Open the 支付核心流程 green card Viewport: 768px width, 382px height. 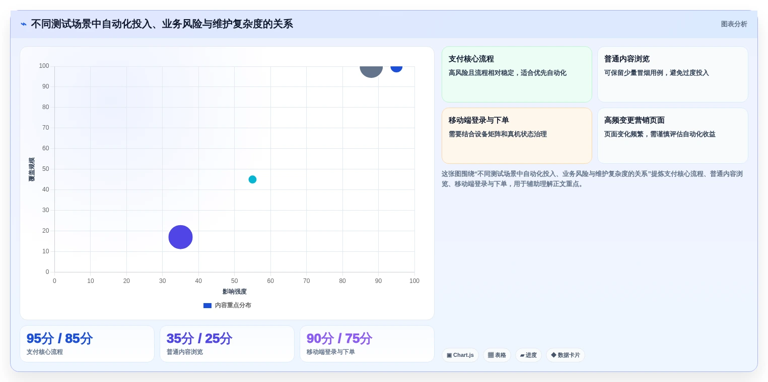[517, 74]
